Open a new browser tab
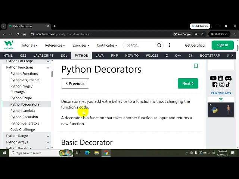Image resolution: width=239 pixels, height=179 pixels. (55, 26)
